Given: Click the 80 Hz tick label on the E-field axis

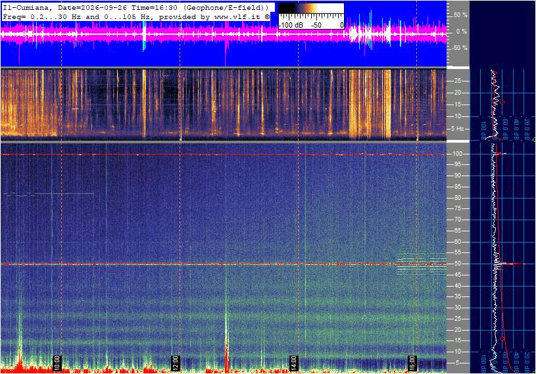Looking at the screenshot, I should [x=457, y=198].
